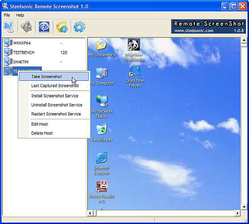Viewport: 249px width, 224px height.
Task: Click the horizontal scrollbar right arrow
Action: [237, 213]
